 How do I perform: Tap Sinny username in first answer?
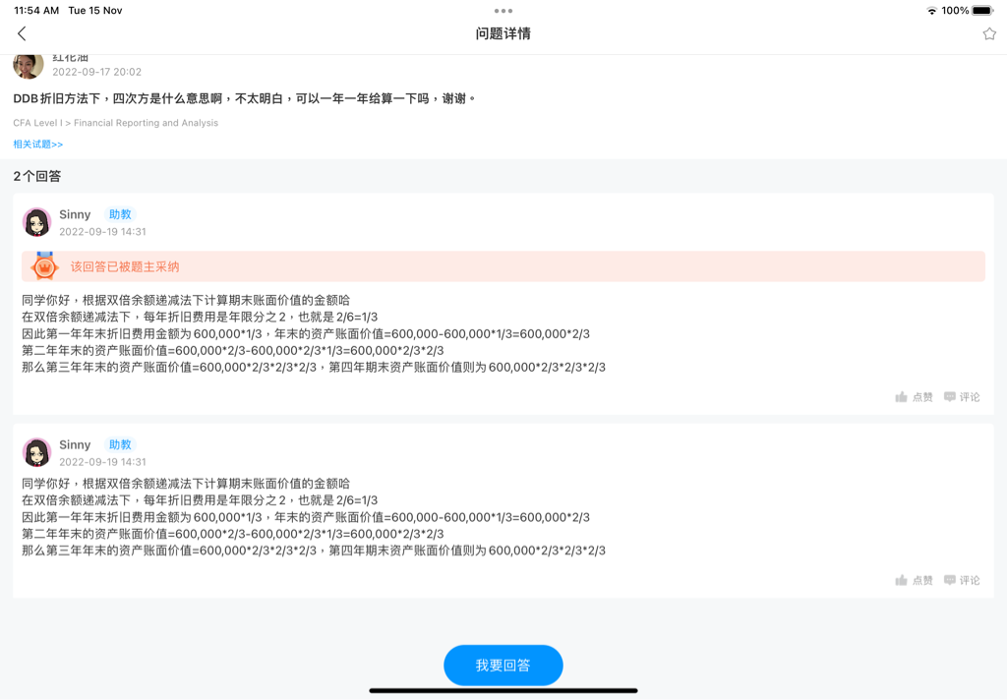(75, 214)
